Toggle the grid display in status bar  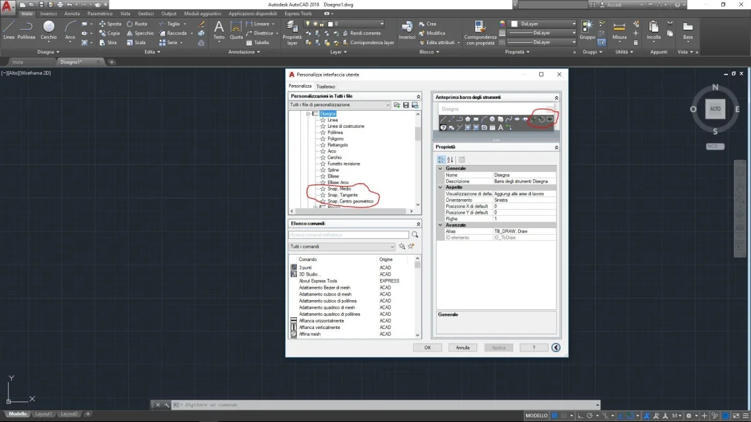coord(554,416)
